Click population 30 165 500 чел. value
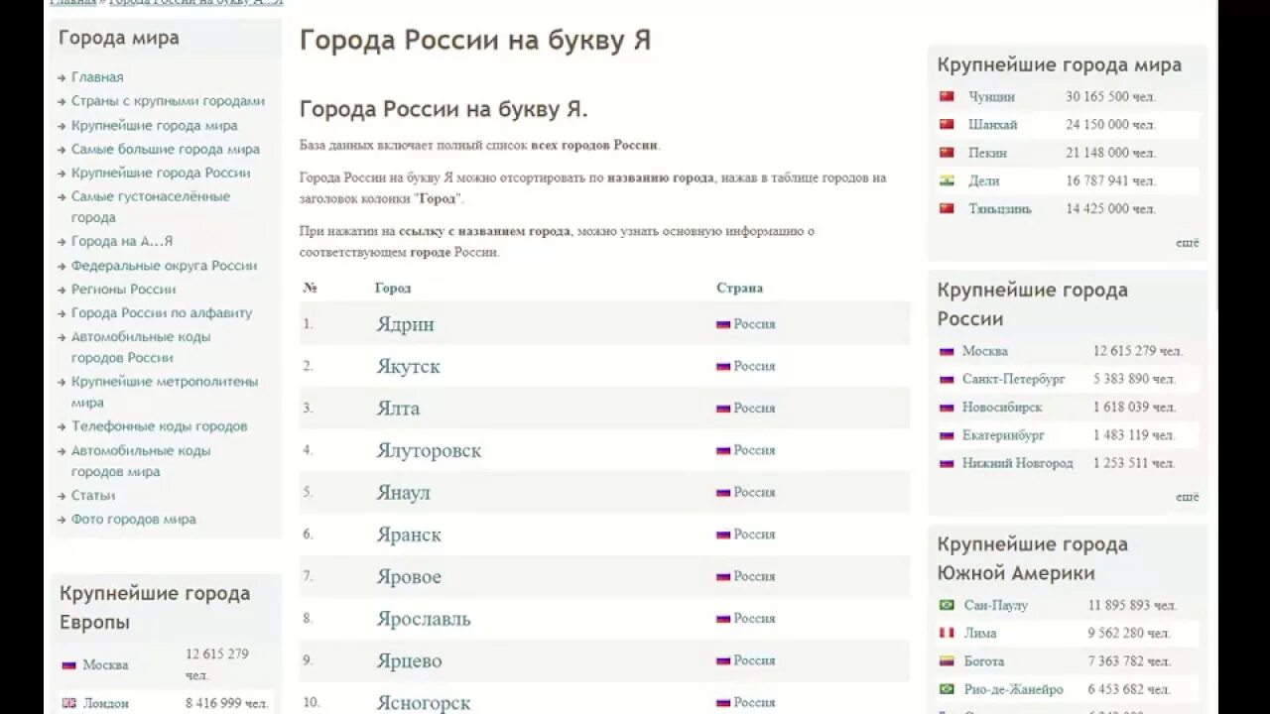 [x=1111, y=97]
